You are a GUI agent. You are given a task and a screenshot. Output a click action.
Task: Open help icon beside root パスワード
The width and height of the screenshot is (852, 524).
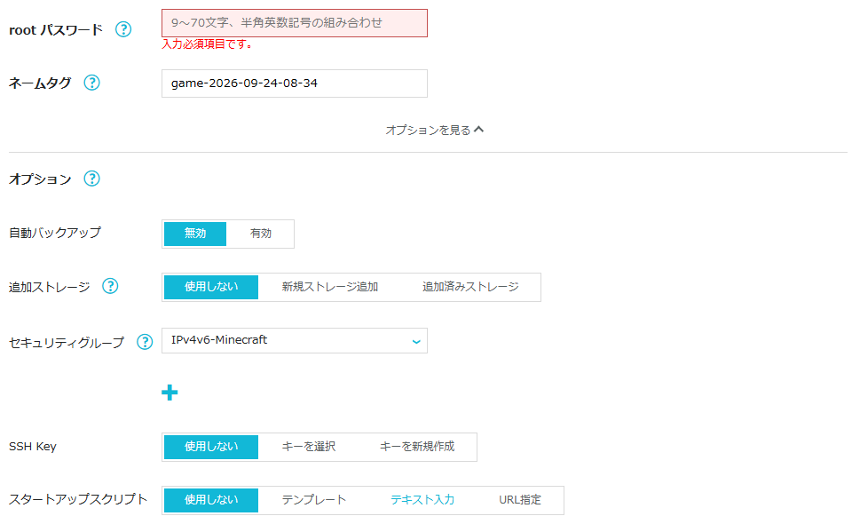[x=123, y=29]
